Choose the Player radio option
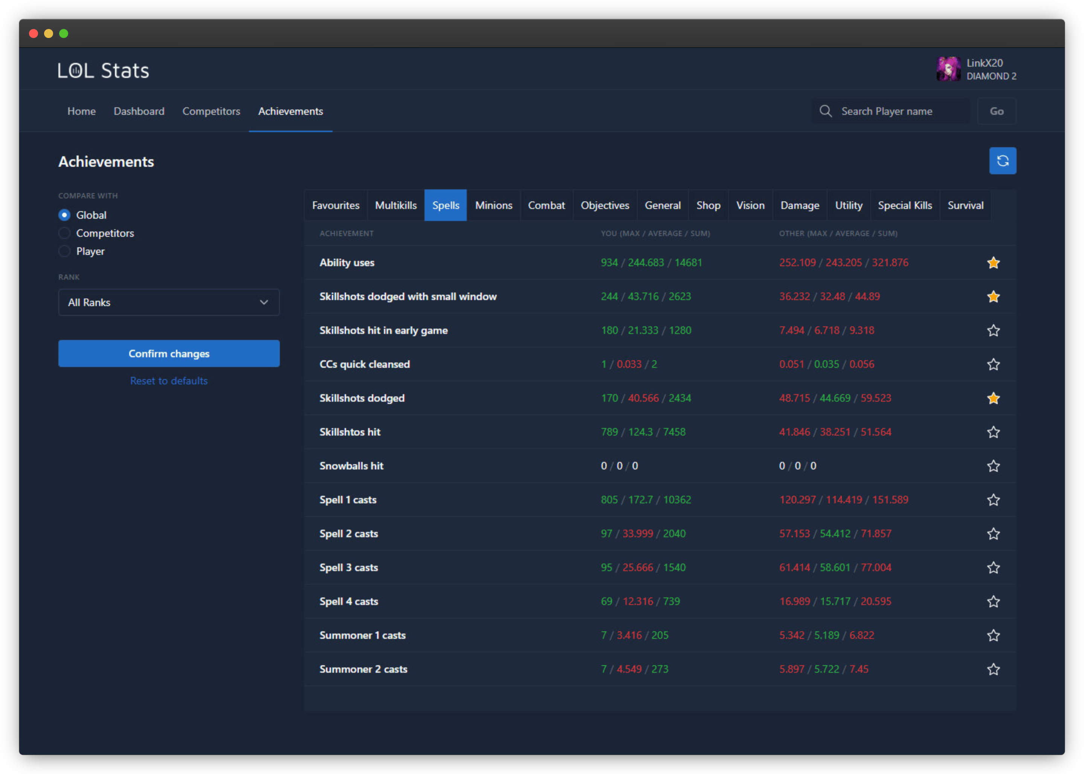The width and height of the screenshot is (1084, 774). click(64, 251)
